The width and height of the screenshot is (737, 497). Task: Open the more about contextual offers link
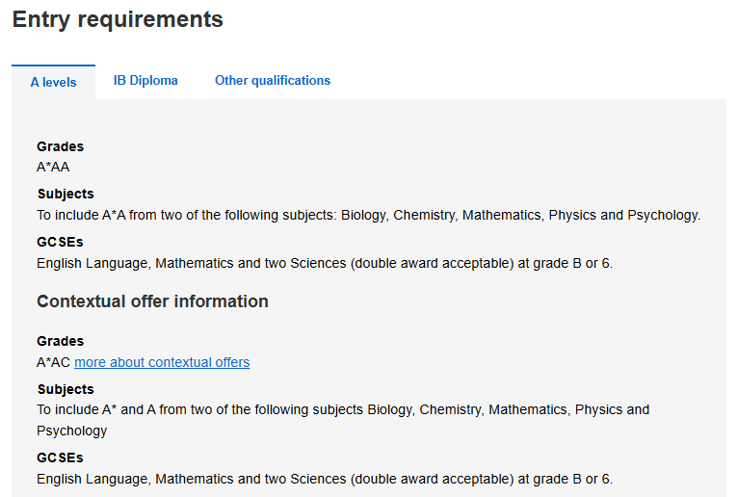tap(162, 362)
